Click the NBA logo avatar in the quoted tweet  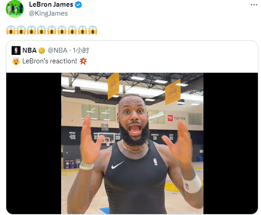click(x=16, y=50)
